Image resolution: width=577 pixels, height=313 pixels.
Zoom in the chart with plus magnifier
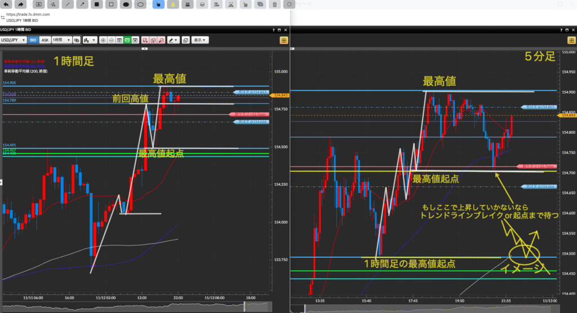(103, 40)
